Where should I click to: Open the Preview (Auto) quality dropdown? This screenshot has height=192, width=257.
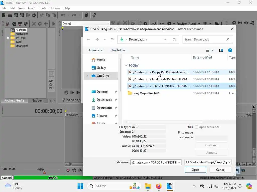(199, 24)
